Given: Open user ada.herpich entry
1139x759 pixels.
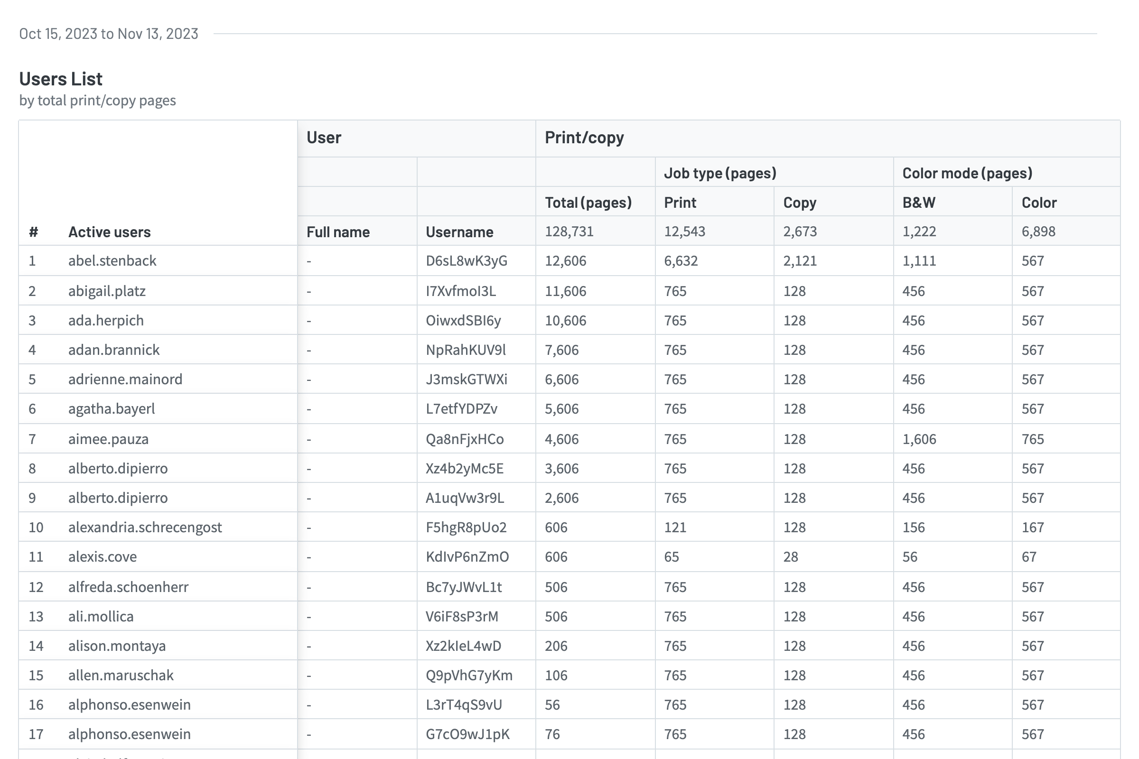Looking at the screenshot, I should (106, 321).
